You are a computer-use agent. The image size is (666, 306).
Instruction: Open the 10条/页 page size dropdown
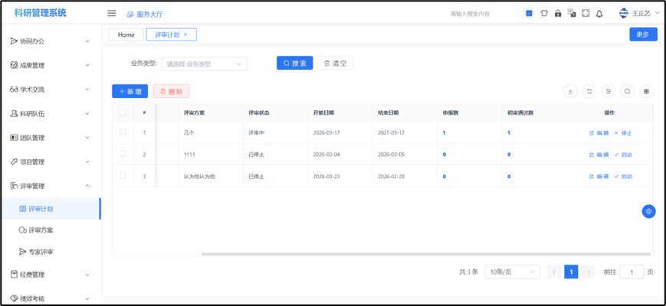[x=510, y=272]
